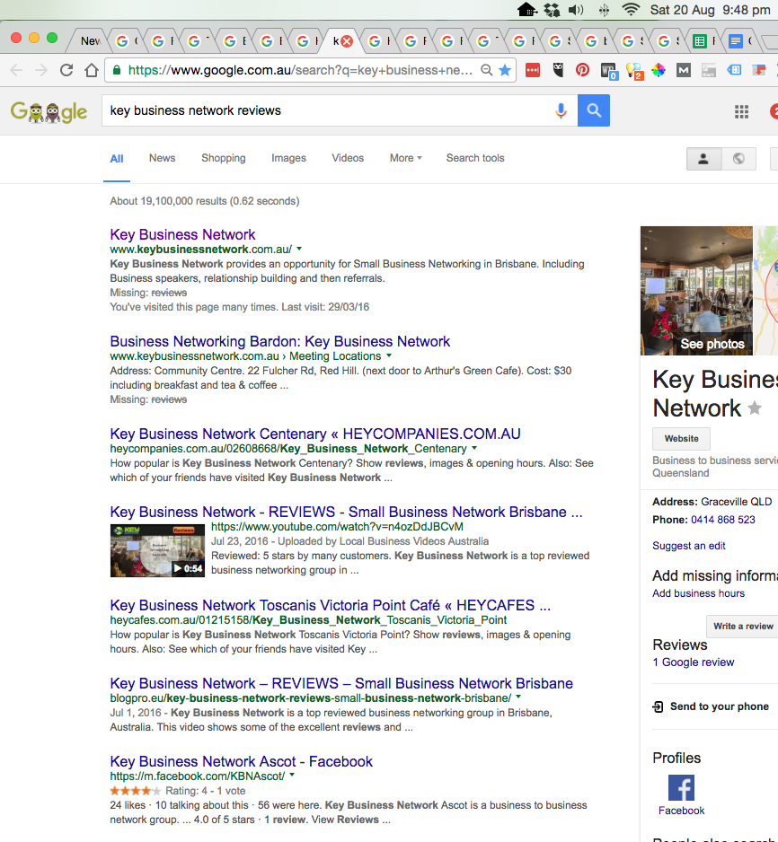Open the red LastPass extension icon

(x=533, y=70)
